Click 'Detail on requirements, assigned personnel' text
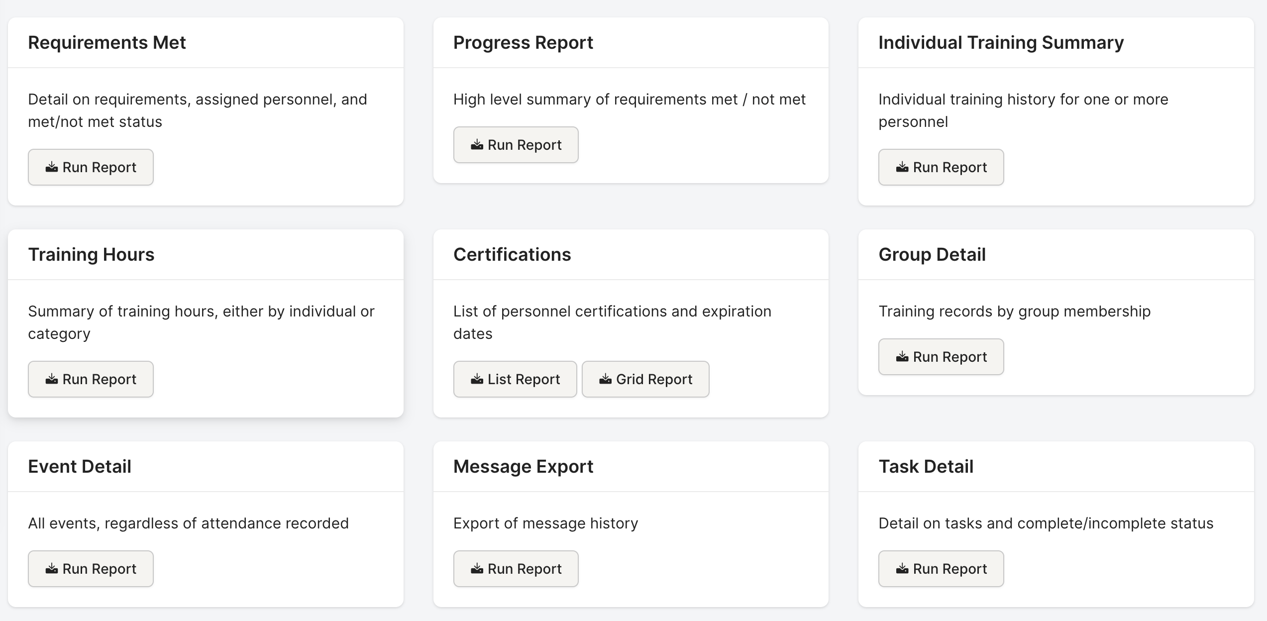This screenshot has width=1267, height=621. coord(198,110)
